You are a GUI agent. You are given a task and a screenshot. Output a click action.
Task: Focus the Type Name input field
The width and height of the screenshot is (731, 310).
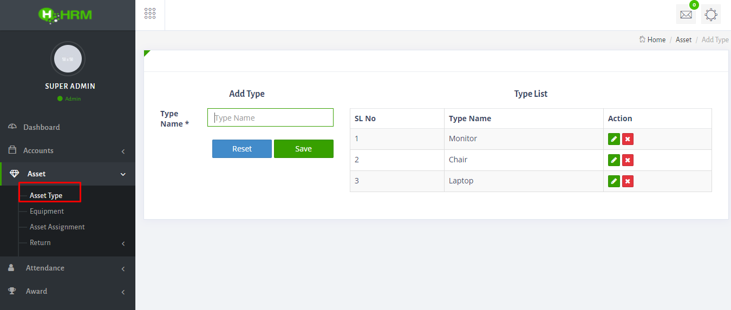(x=270, y=117)
